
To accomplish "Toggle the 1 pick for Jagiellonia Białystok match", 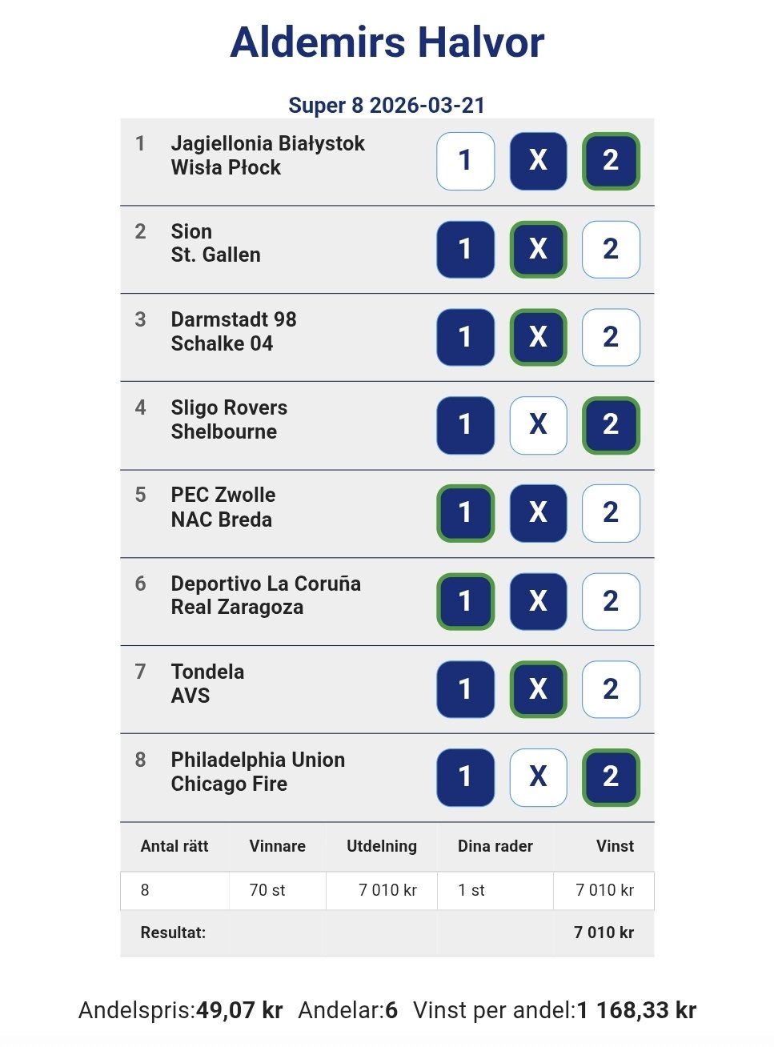I will (465, 161).
